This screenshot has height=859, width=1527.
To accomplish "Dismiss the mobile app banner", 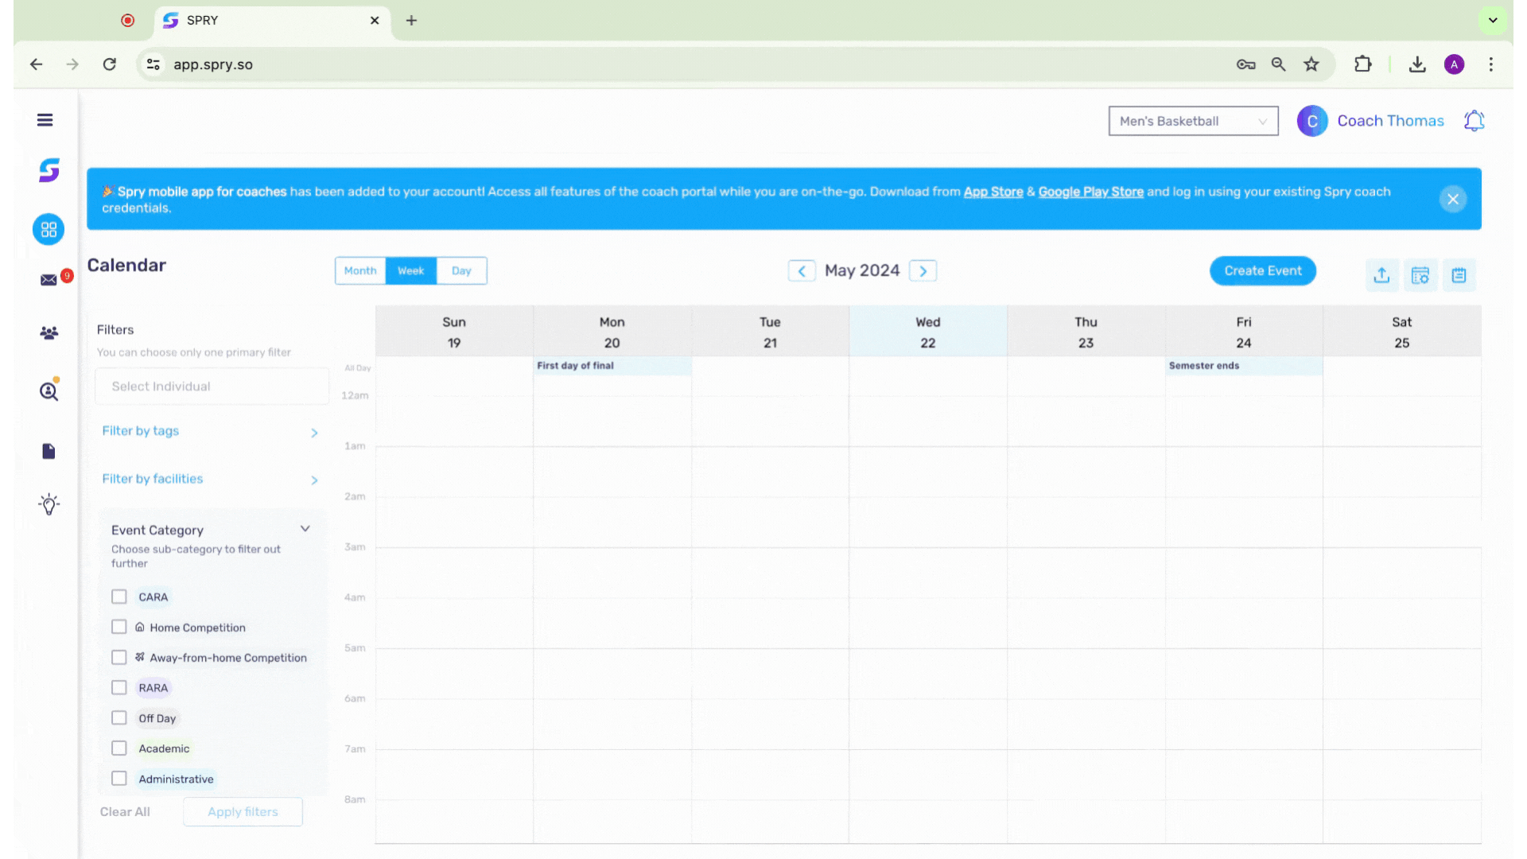I will [1452, 200].
